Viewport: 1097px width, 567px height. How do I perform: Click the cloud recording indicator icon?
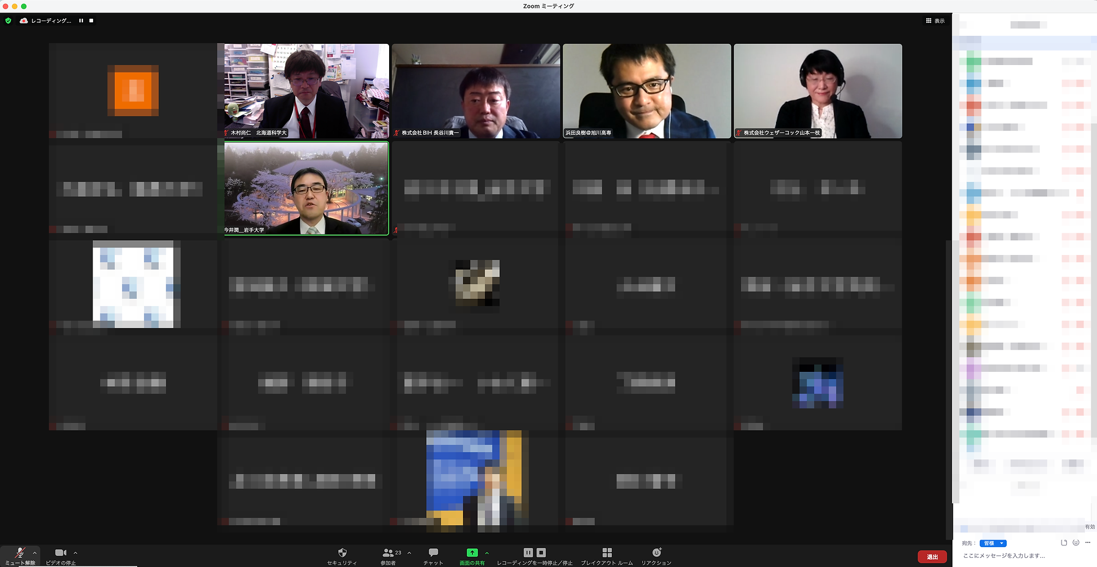(23, 21)
